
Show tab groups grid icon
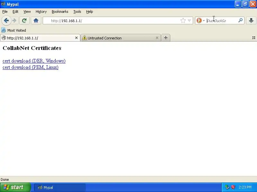(254, 38)
